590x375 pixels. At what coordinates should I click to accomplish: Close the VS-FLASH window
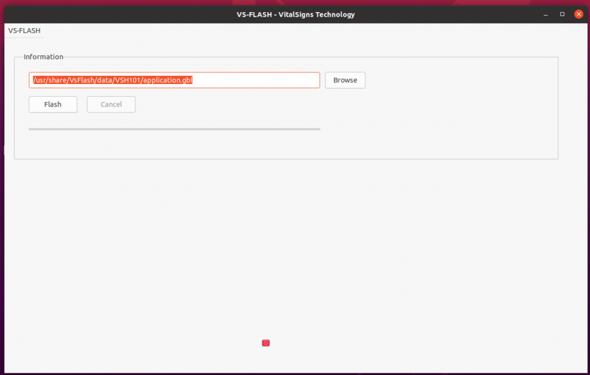(578, 14)
